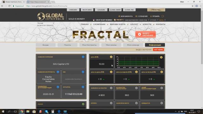This screenshot has width=203, height=114.
Task: Open File Explorer from the taskbar
Action: click(28, 111)
